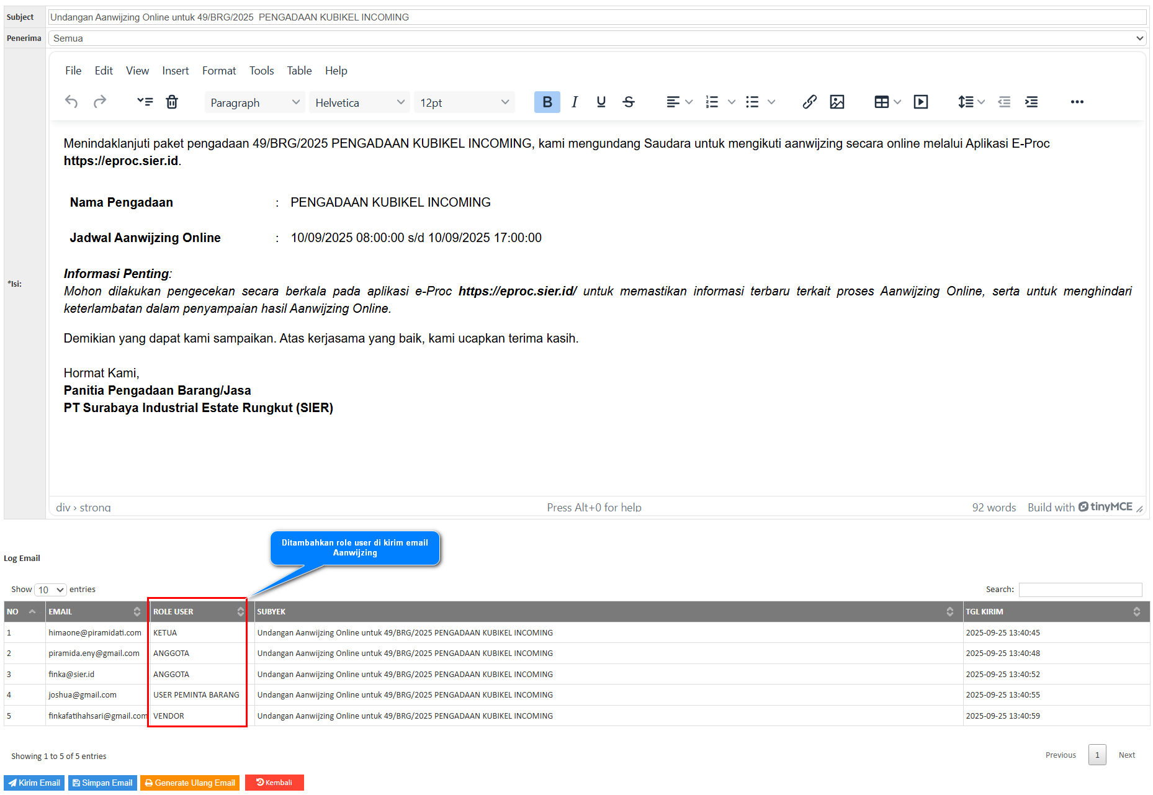Image resolution: width=1153 pixels, height=795 pixels.
Task: Open the Paragraph block format dropdown
Action: pyautogui.click(x=254, y=102)
